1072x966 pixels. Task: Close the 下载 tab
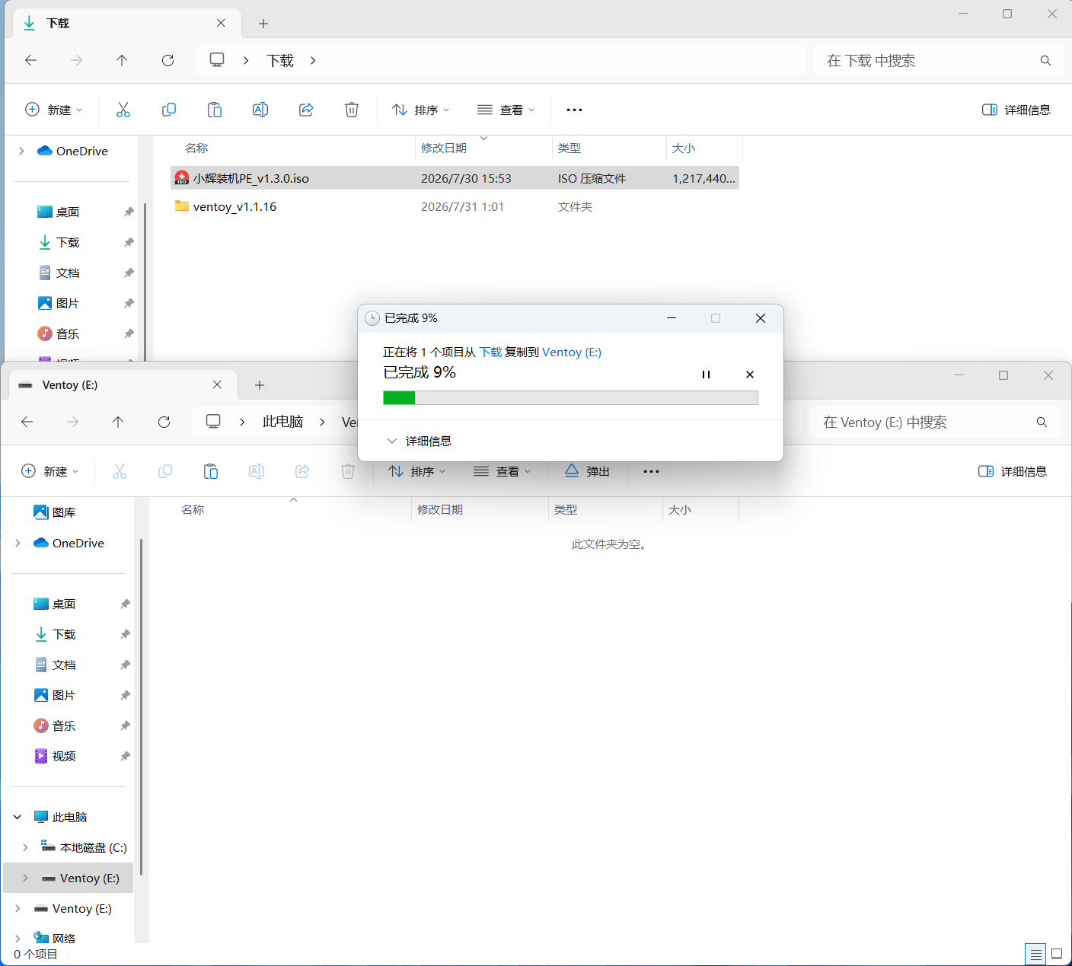[x=221, y=23]
